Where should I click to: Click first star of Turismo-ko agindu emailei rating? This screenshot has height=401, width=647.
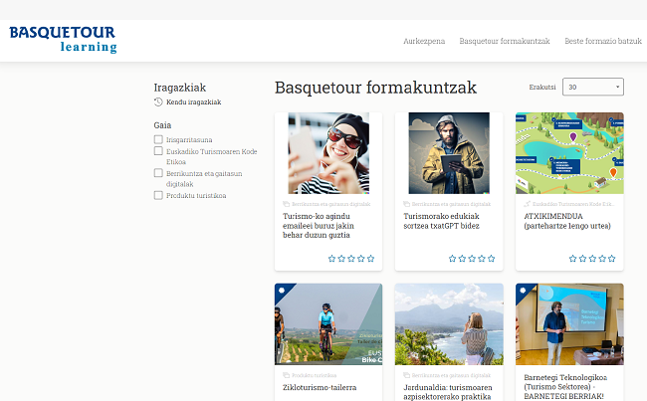(x=331, y=259)
